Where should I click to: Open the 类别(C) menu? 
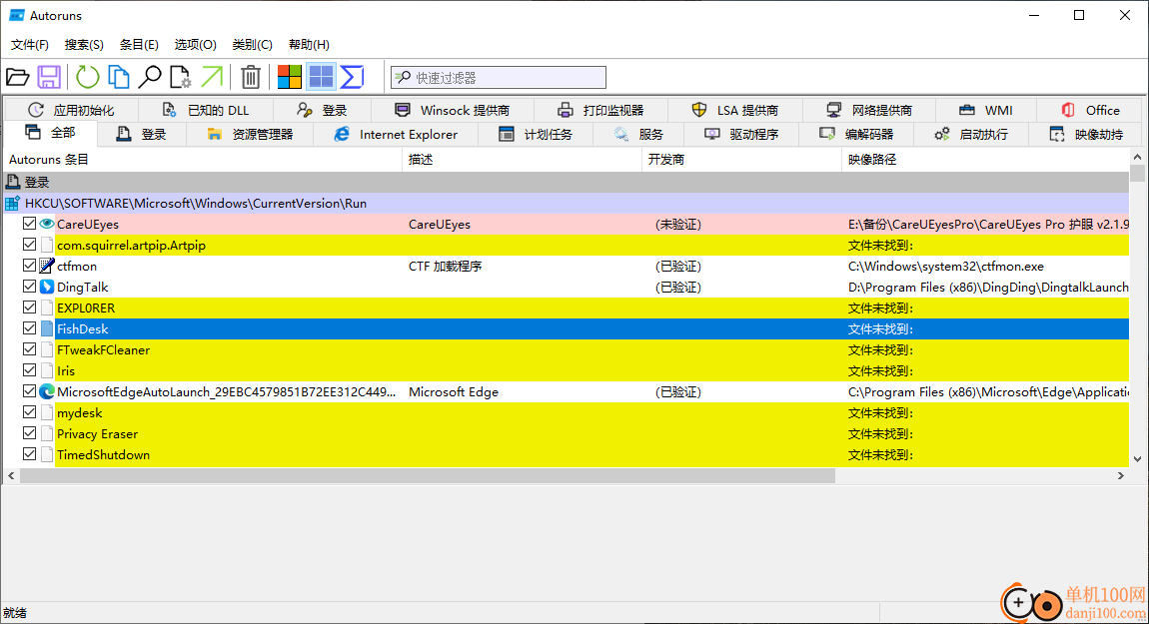pos(252,45)
